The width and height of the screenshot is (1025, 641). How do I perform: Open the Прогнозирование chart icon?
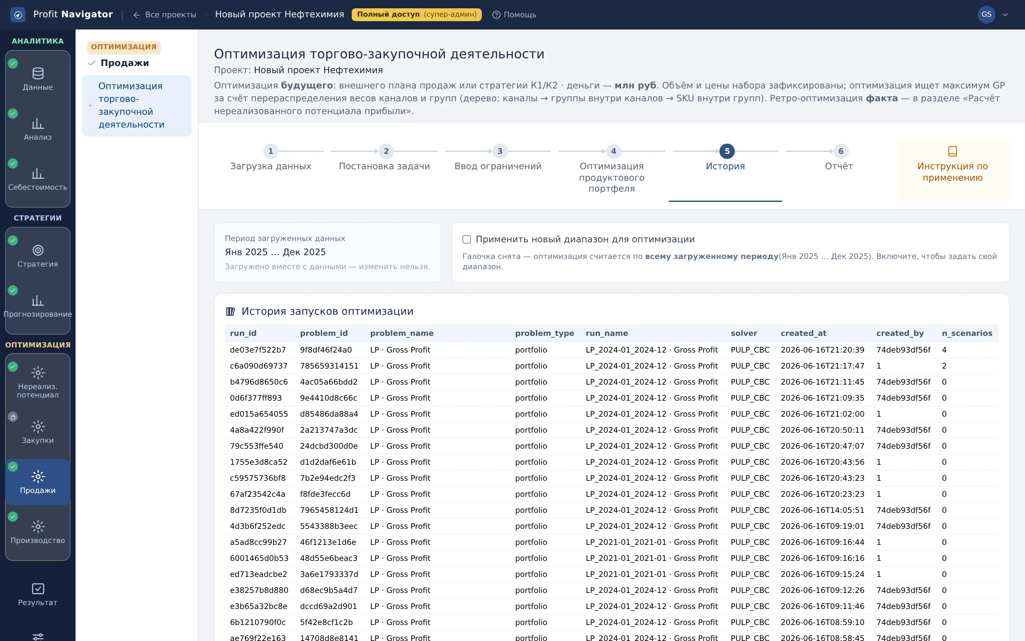[x=38, y=300]
